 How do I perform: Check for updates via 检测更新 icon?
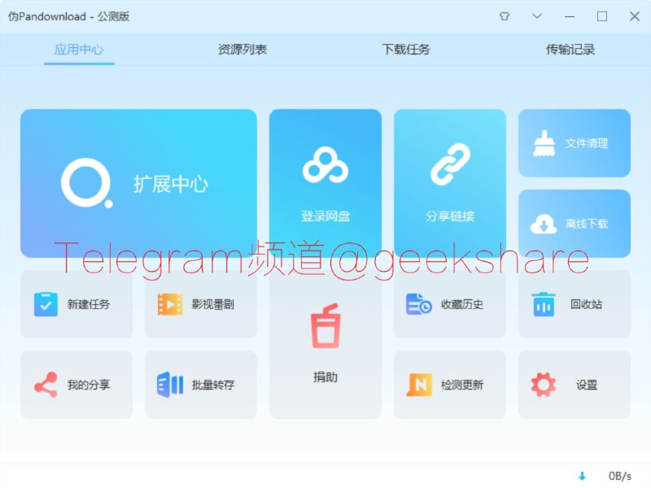click(x=450, y=383)
